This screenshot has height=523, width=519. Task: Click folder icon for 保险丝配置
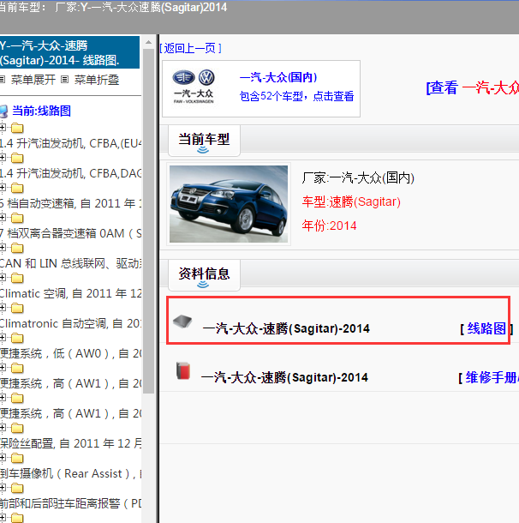(17, 428)
